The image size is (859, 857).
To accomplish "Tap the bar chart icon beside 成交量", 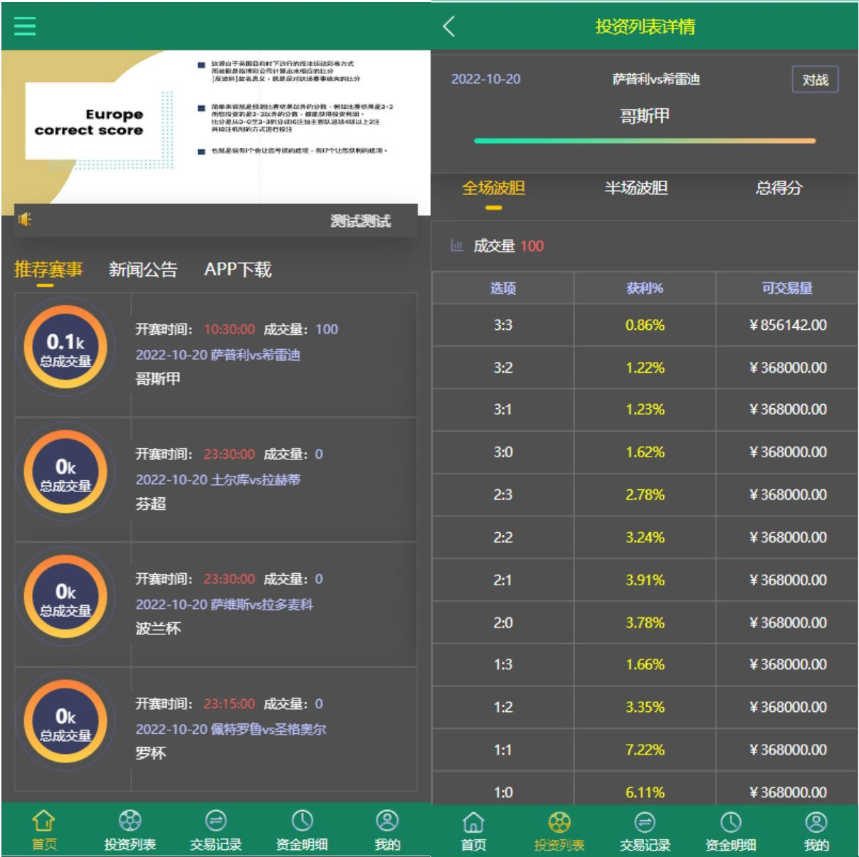I will click(x=458, y=246).
